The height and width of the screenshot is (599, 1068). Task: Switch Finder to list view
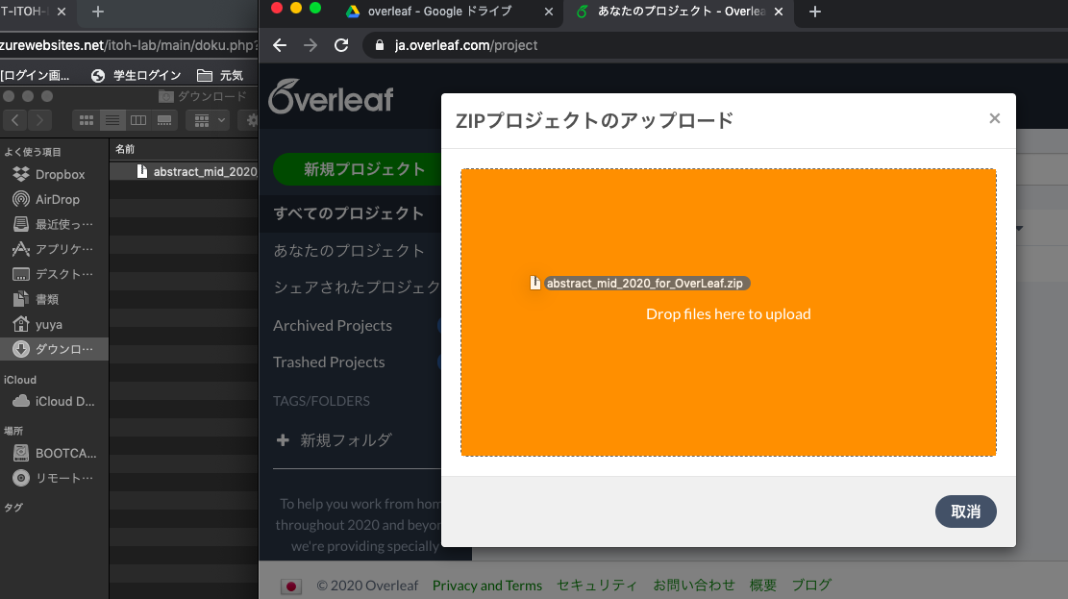pos(112,120)
